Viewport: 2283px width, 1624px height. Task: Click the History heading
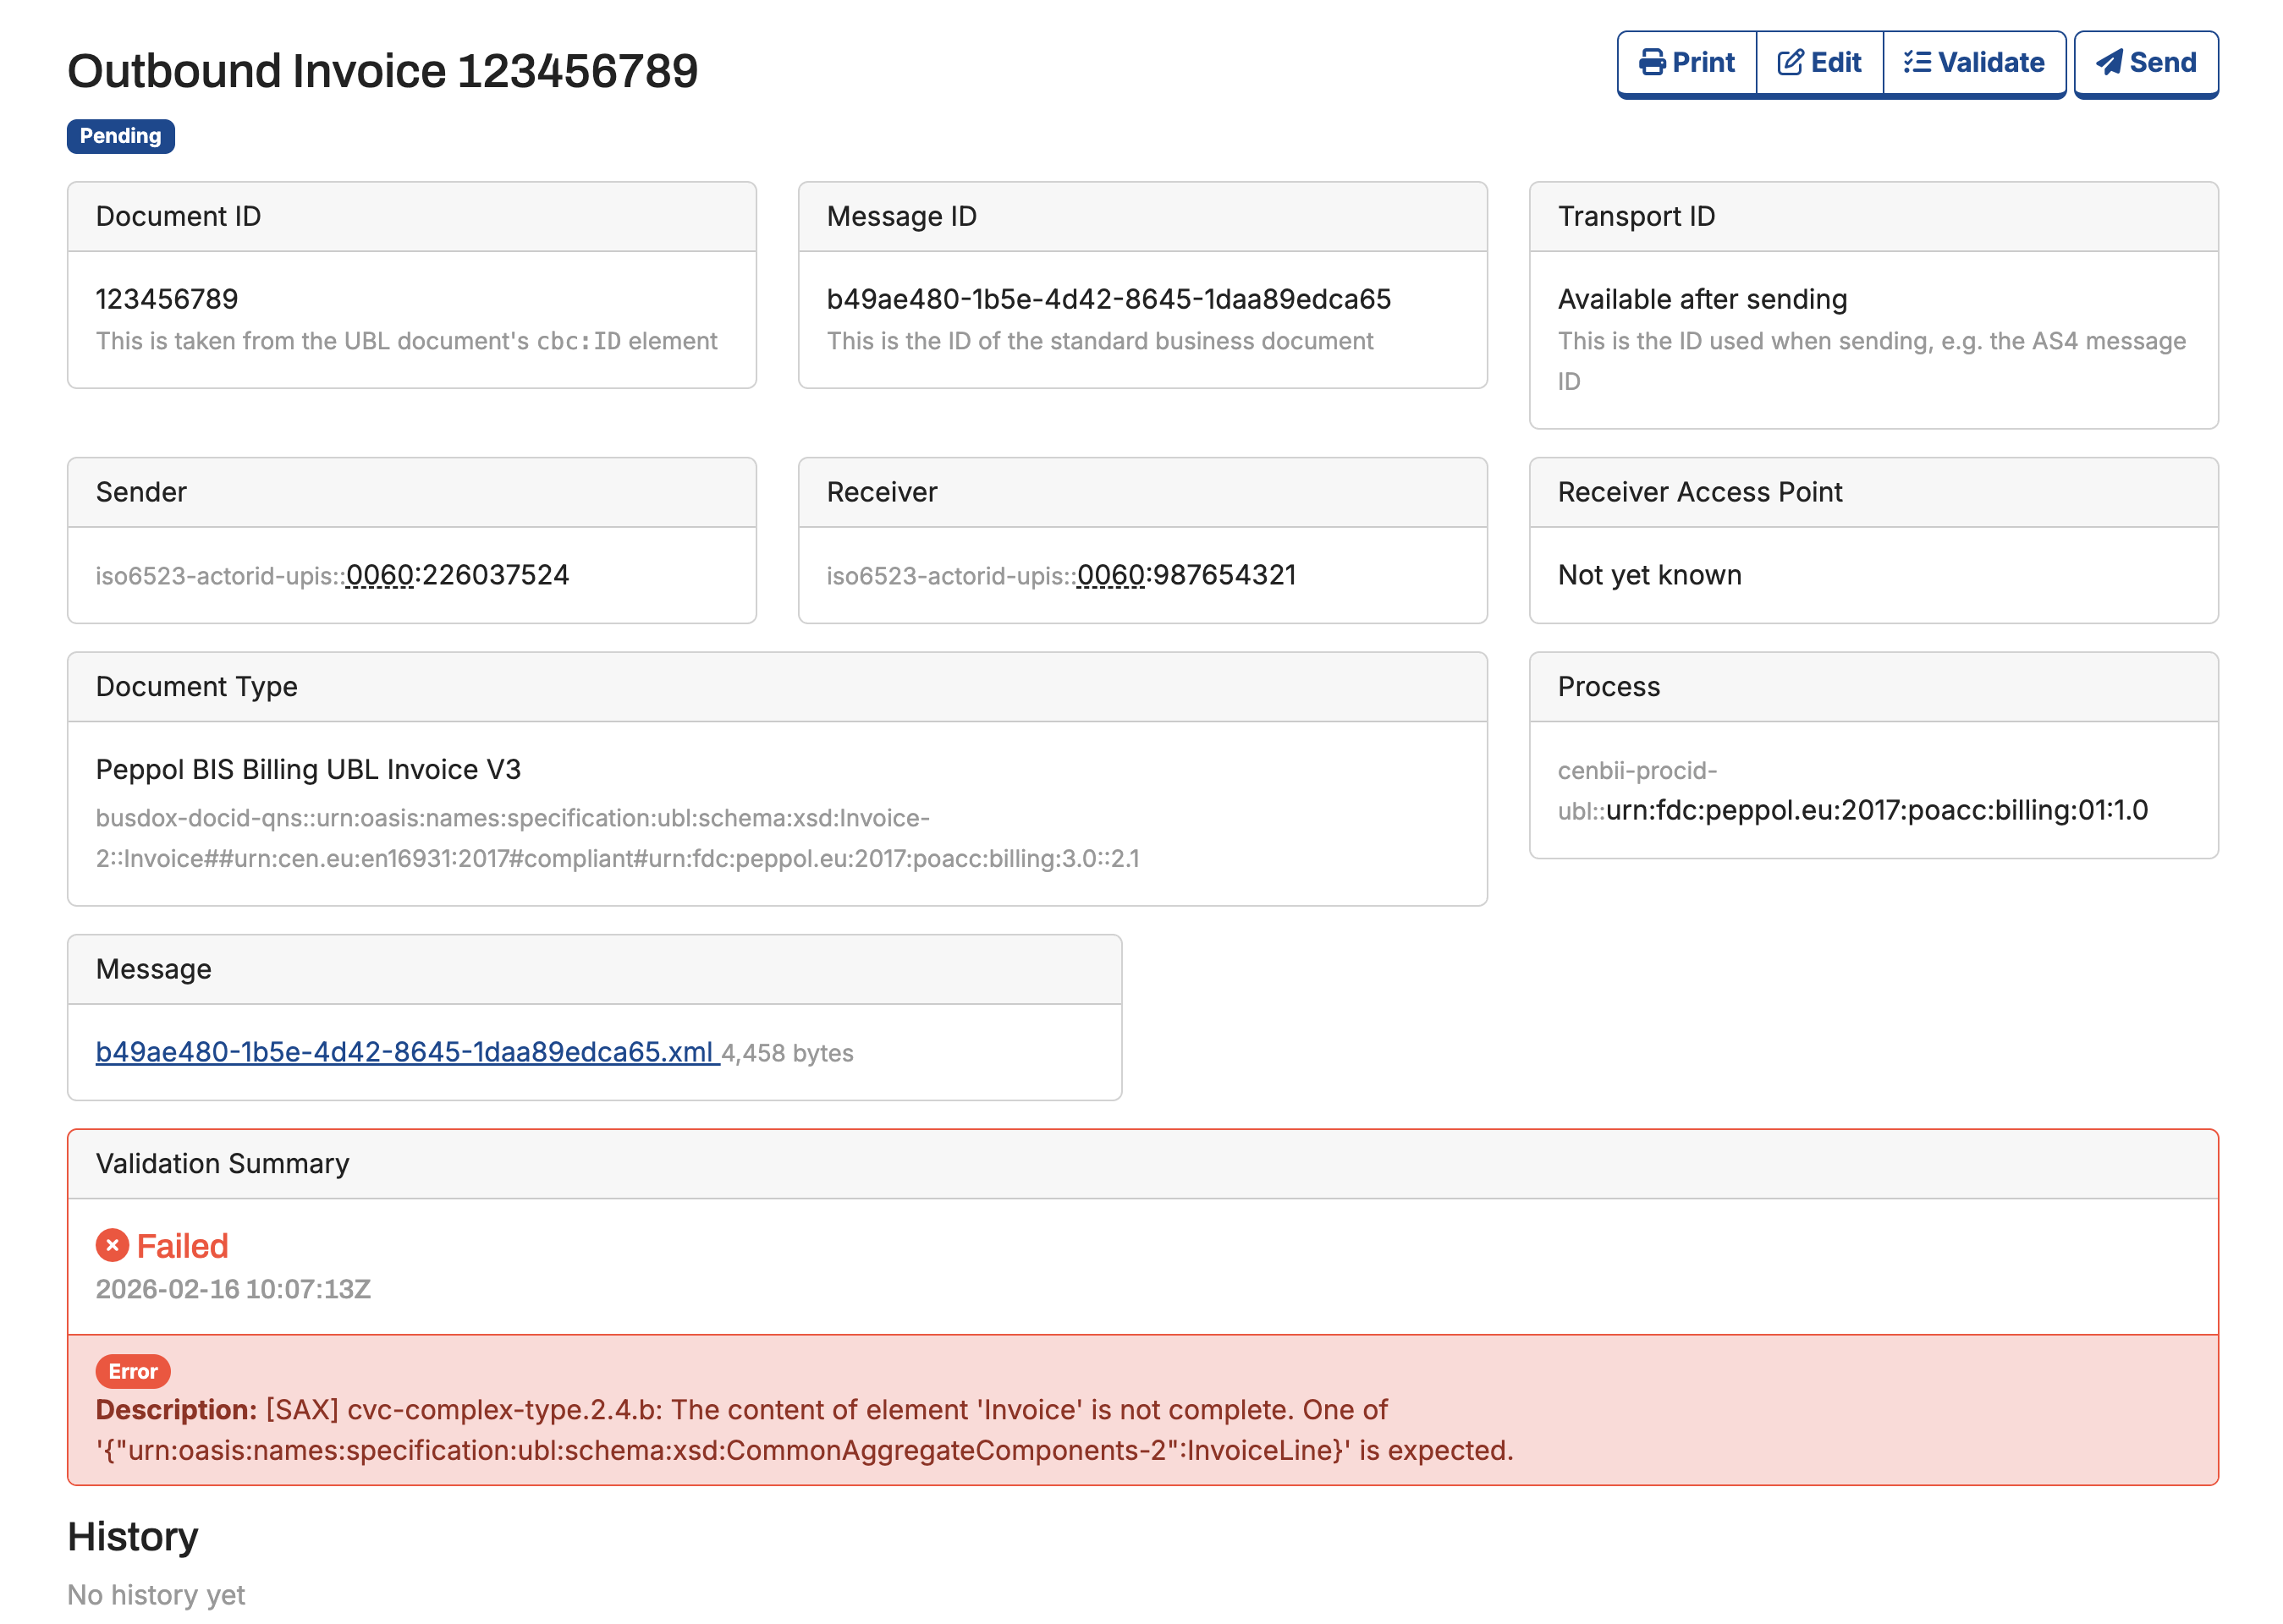click(x=132, y=1537)
